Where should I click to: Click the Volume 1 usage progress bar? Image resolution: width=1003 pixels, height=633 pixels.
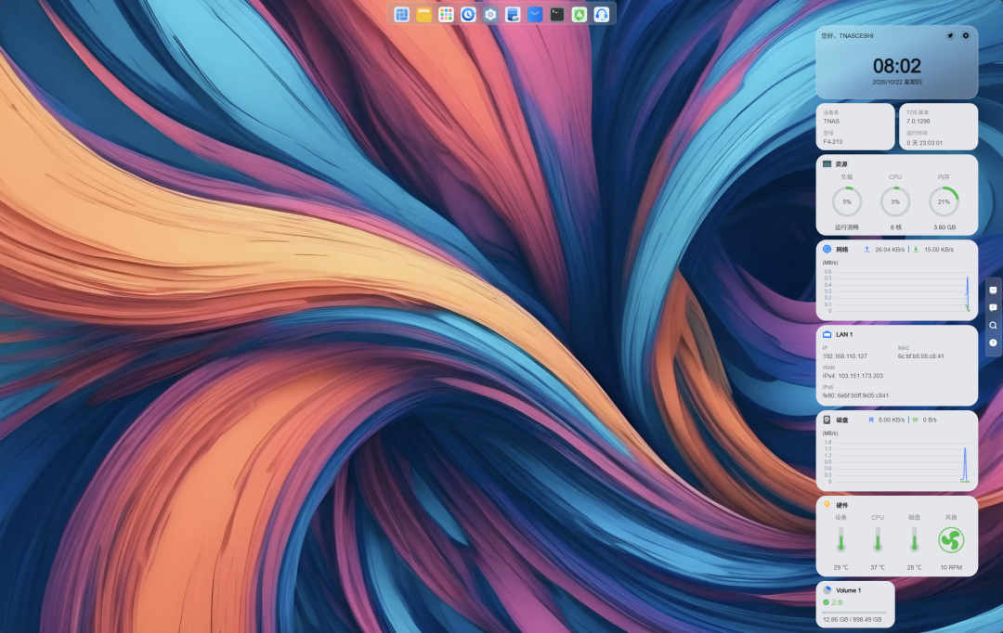tap(854, 613)
